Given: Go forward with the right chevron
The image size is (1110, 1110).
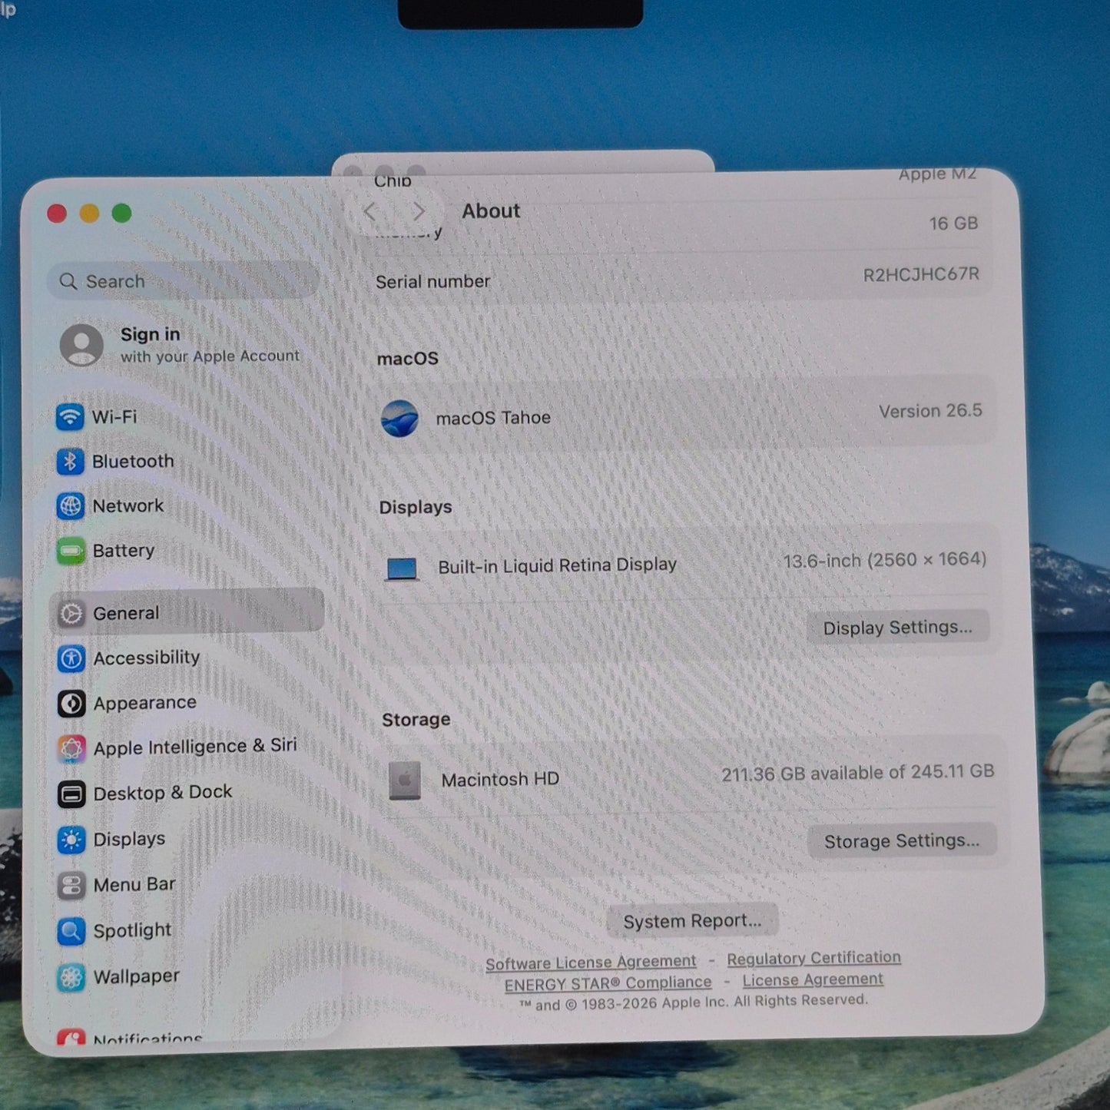Looking at the screenshot, I should (419, 211).
